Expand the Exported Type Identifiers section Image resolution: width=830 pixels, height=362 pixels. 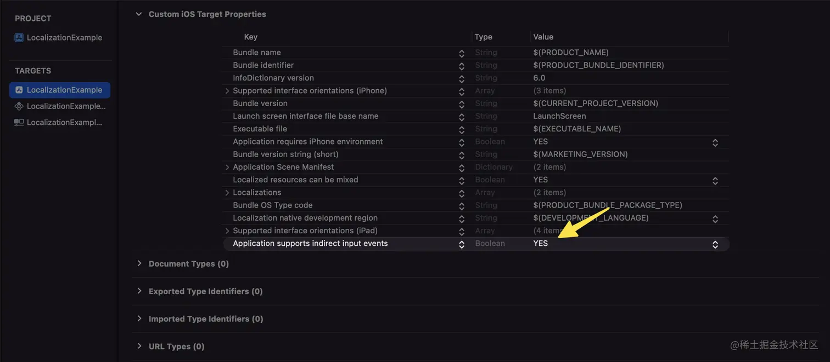coord(139,291)
